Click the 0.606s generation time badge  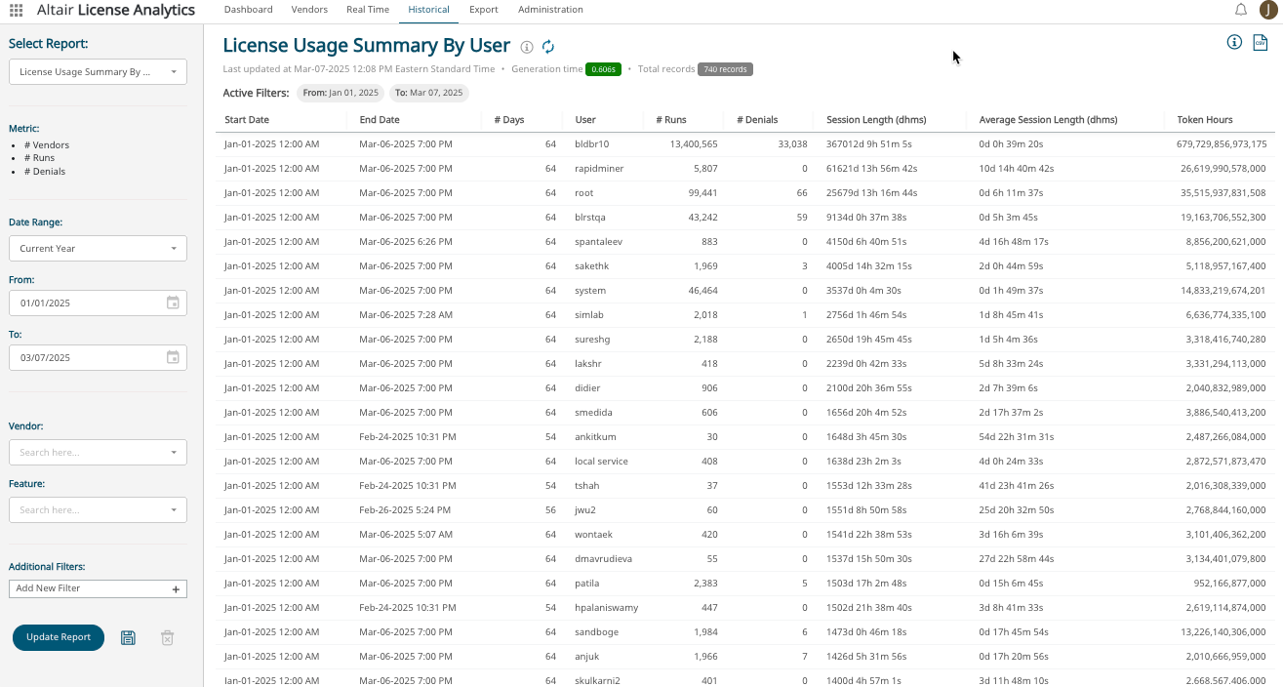(x=603, y=69)
